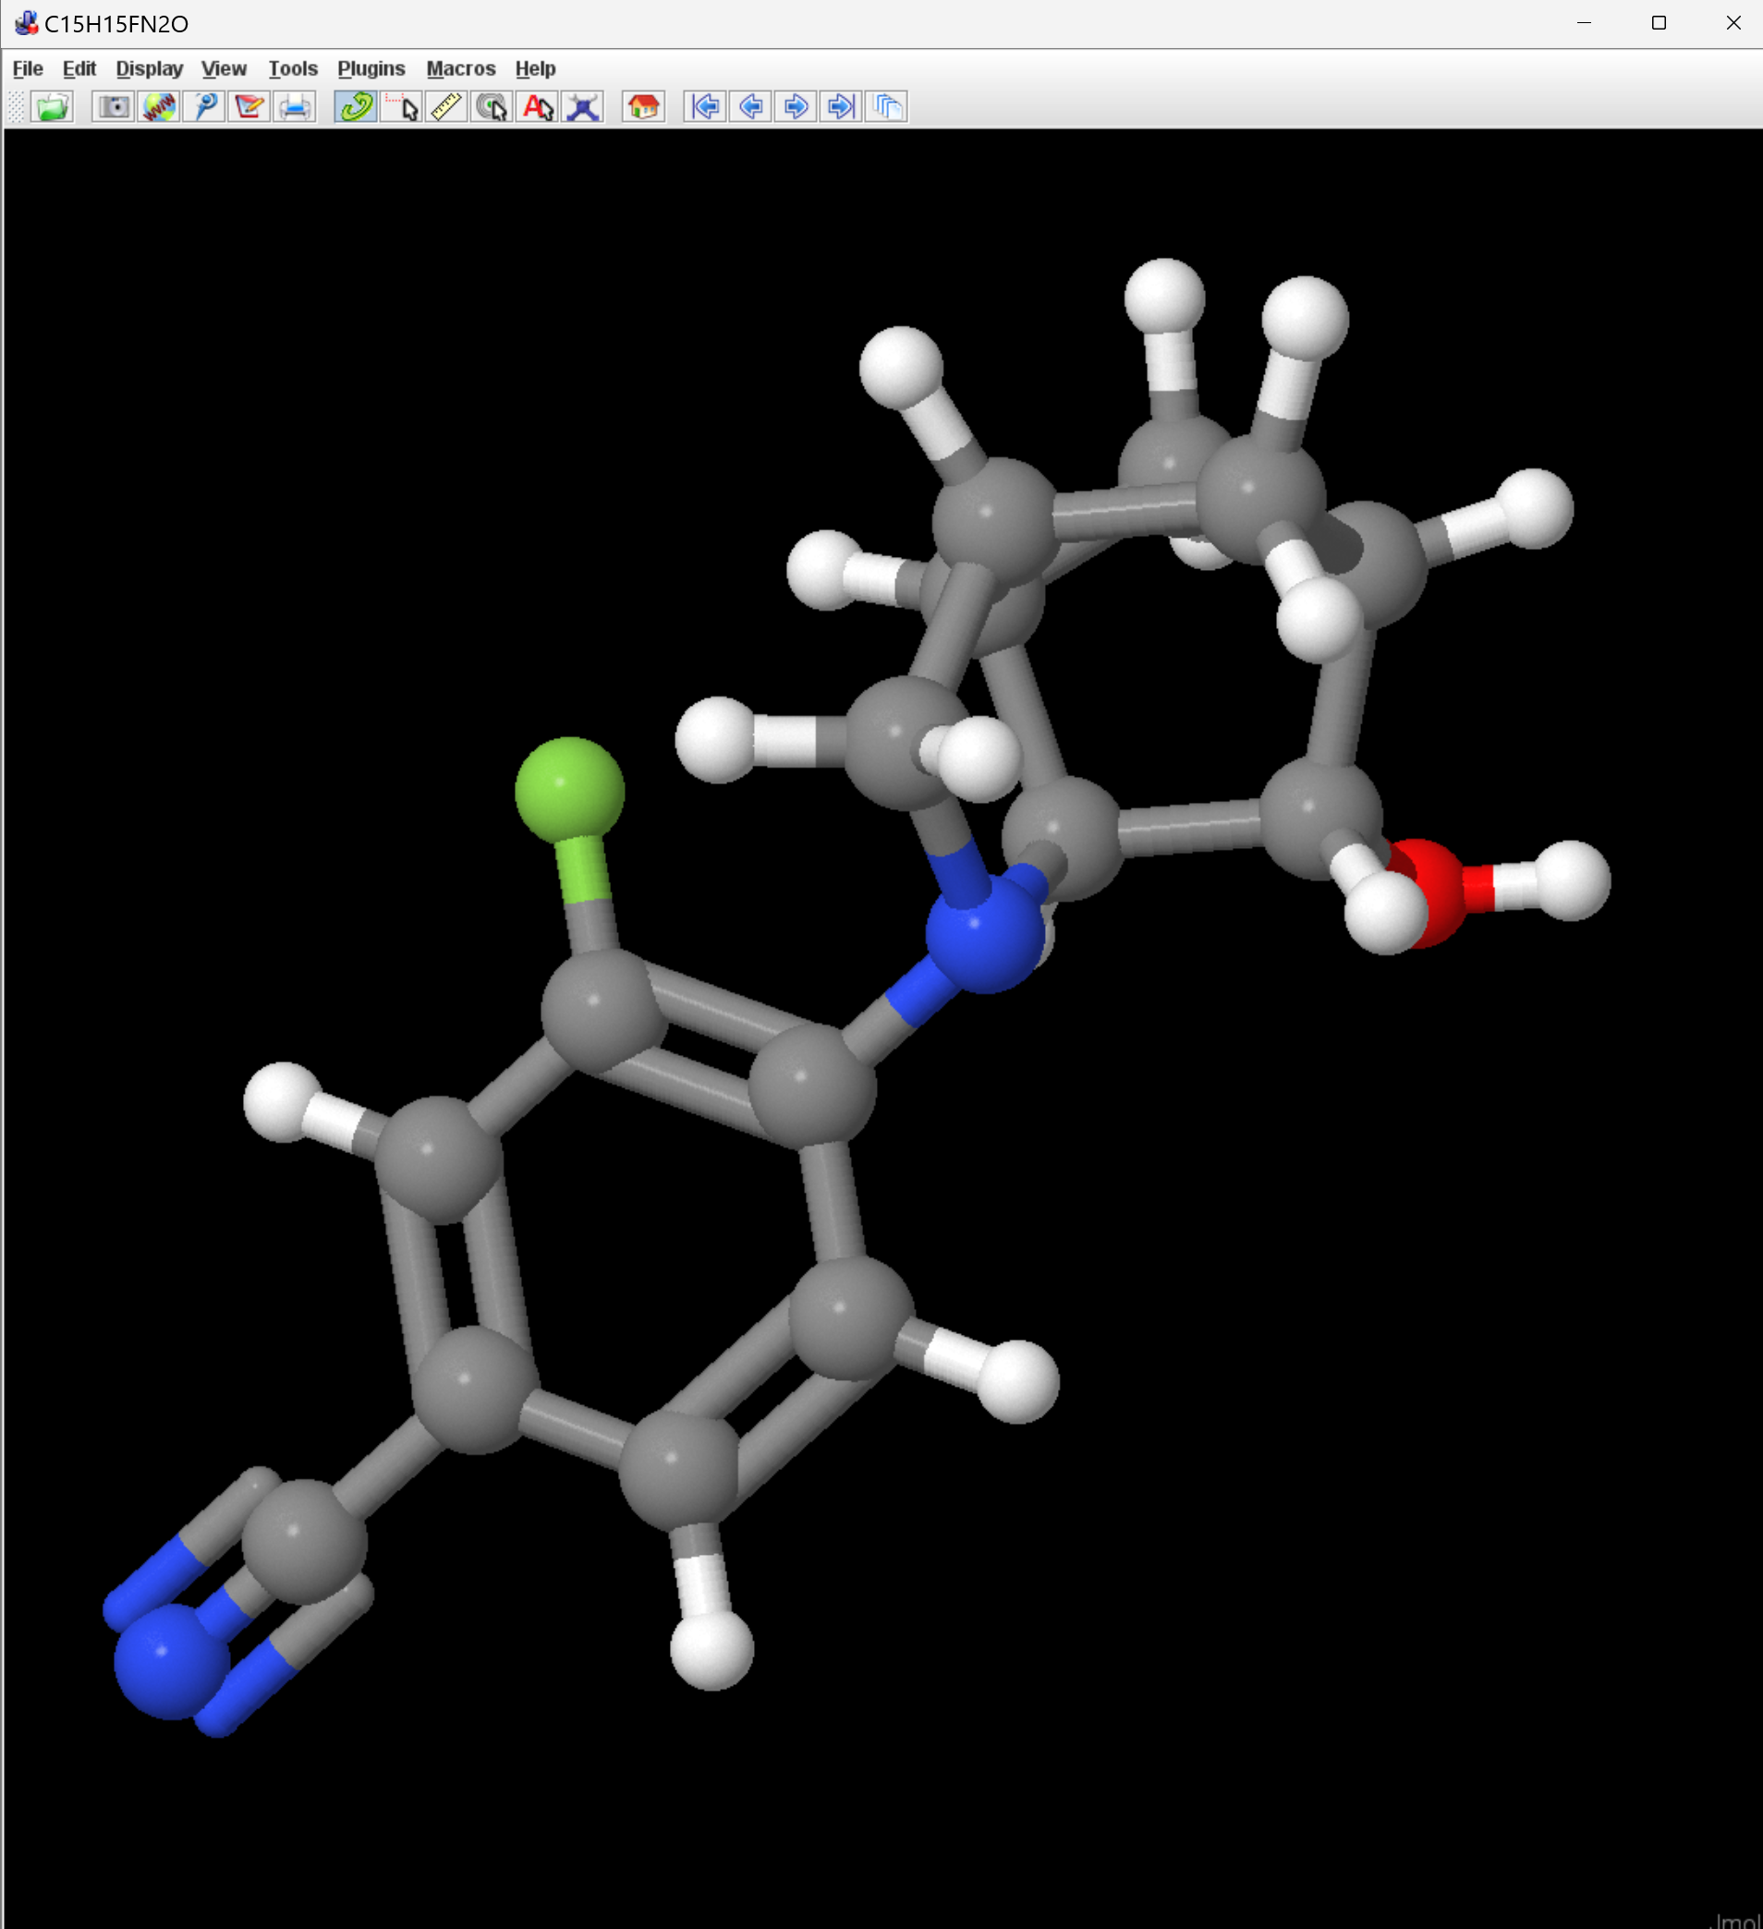Expand the Plugins menu
Image resolution: width=1763 pixels, height=1929 pixels.
(371, 69)
